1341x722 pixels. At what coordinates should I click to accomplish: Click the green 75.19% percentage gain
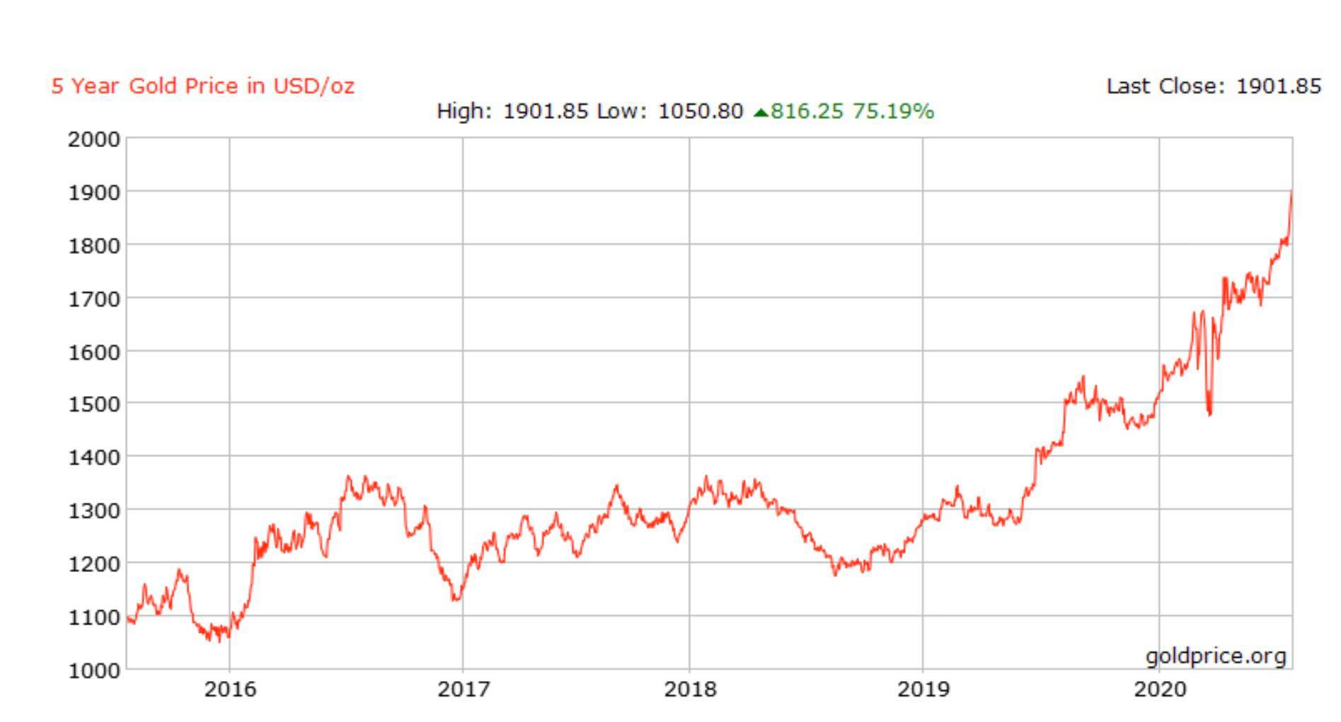click(x=893, y=112)
